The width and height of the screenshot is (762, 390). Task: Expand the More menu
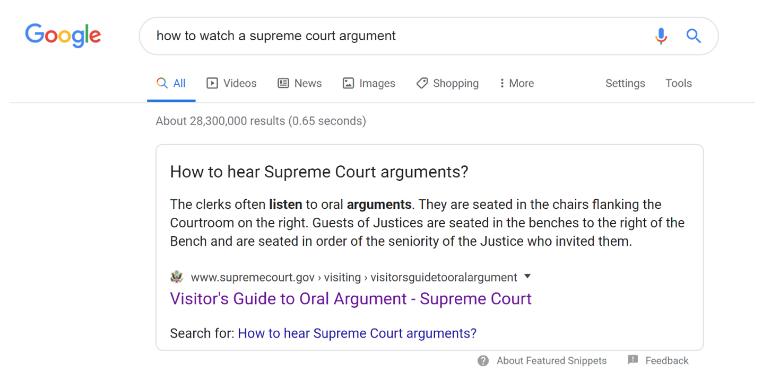[516, 83]
